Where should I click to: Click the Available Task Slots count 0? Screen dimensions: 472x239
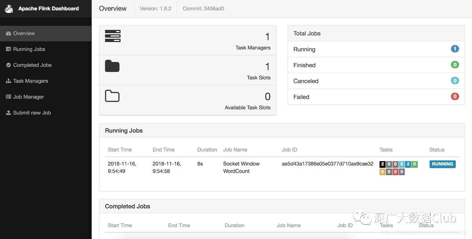pyautogui.click(x=268, y=97)
